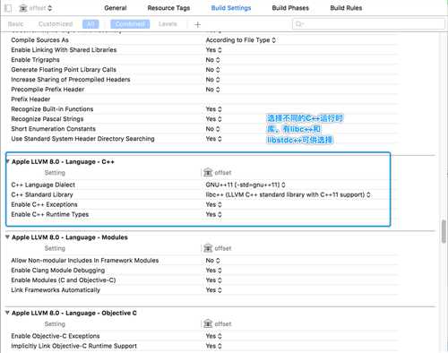Change Link Frameworks Automatically value
The width and height of the screenshot is (448, 353).
213,289
